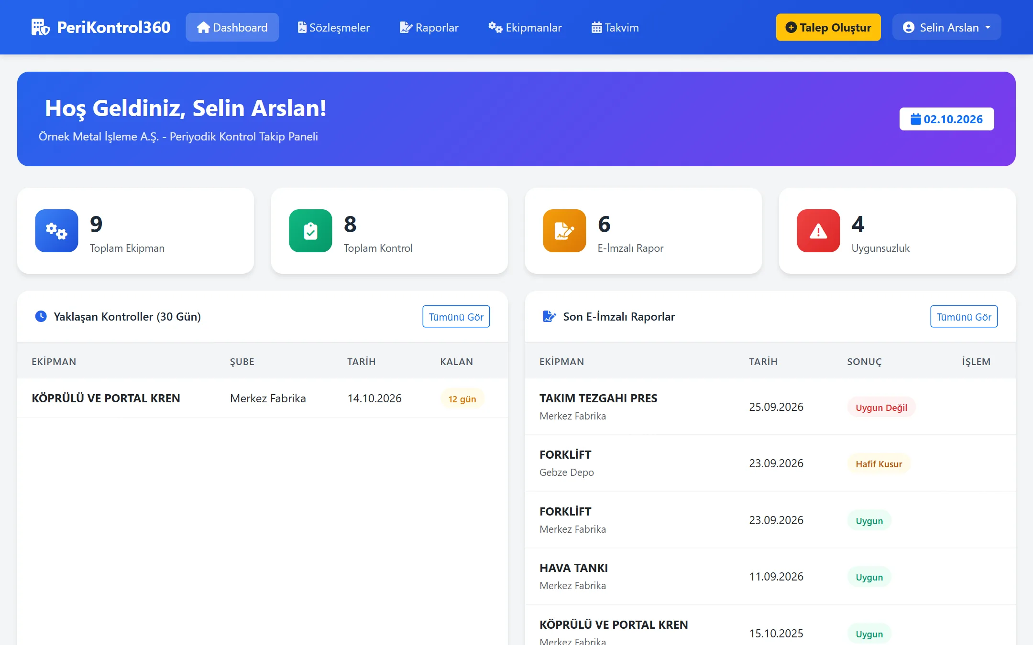This screenshot has height=645, width=1033.
Task: Click the 12 gün remaining badge
Action: pyautogui.click(x=462, y=398)
